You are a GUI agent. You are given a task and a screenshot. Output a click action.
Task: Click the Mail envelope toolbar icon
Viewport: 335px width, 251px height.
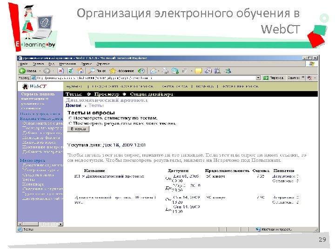tap(153, 71)
